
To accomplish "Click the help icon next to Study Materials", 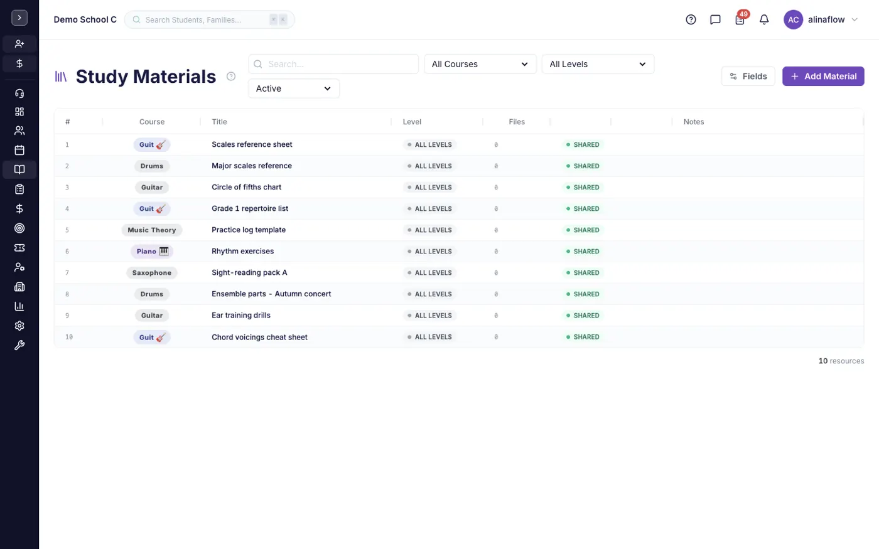I will pyautogui.click(x=231, y=77).
